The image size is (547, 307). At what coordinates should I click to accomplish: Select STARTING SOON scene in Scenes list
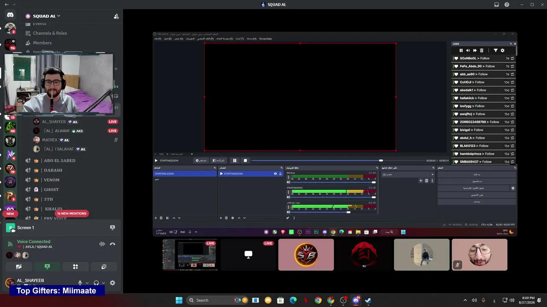tap(185, 174)
